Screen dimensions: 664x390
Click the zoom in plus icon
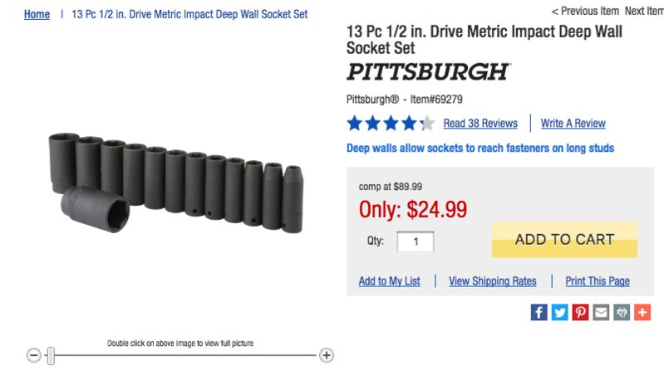[327, 355]
